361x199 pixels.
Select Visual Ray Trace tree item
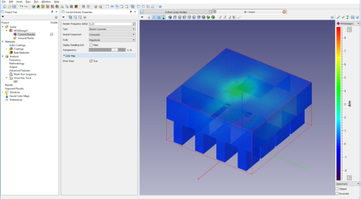(23, 78)
